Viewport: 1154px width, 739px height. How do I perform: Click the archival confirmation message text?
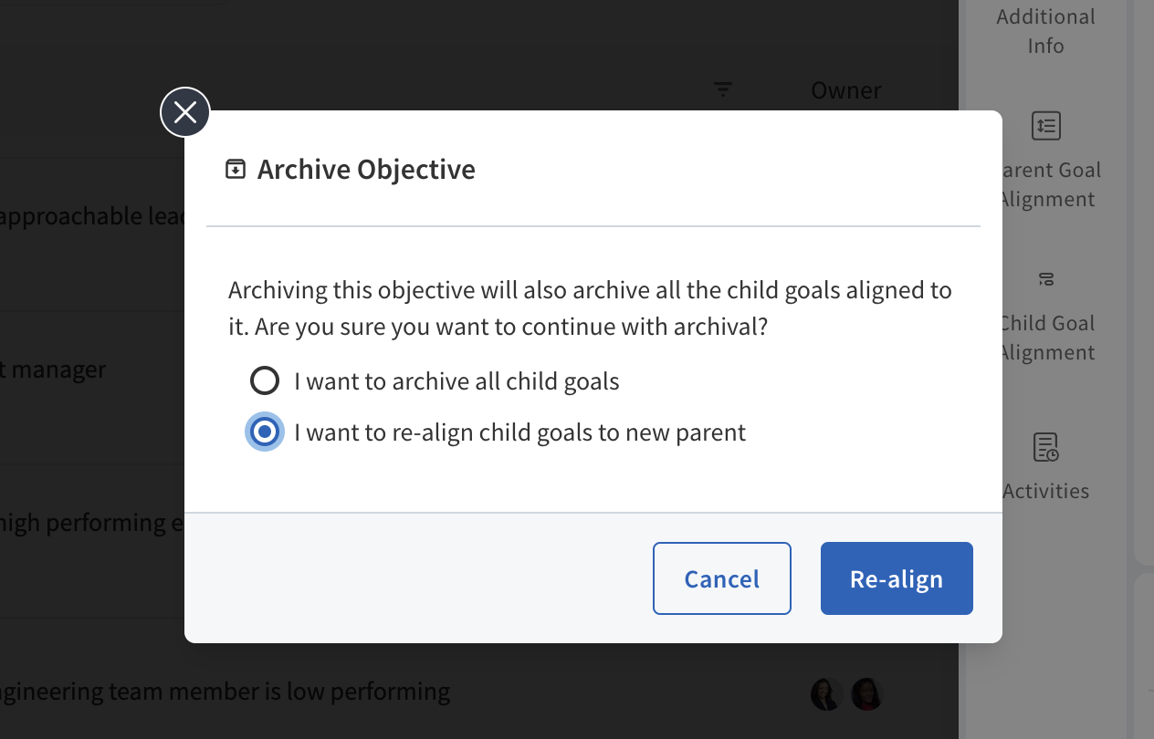tap(589, 308)
